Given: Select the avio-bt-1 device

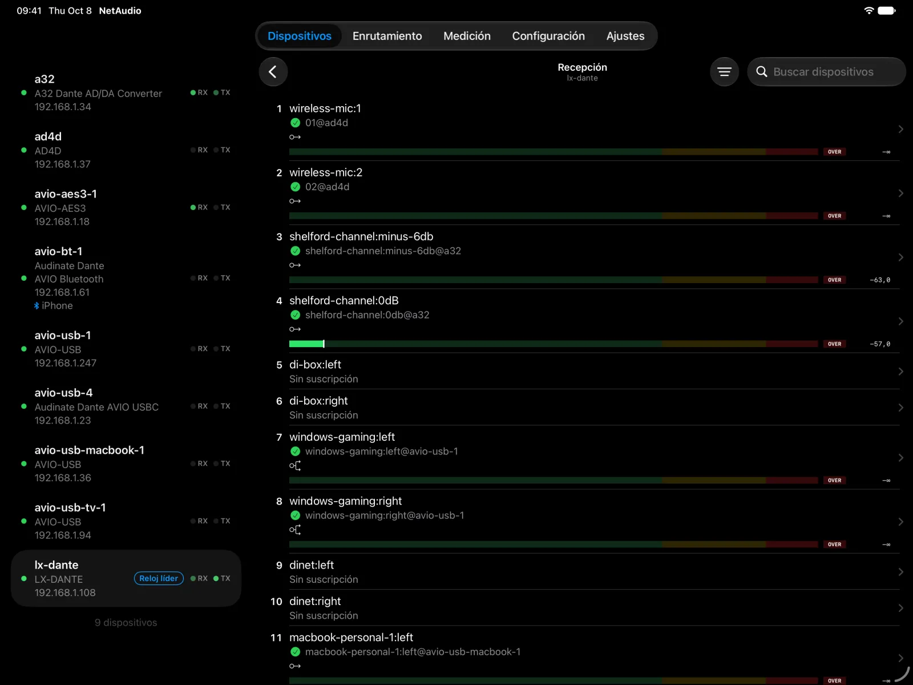Looking at the screenshot, I should pos(126,279).
